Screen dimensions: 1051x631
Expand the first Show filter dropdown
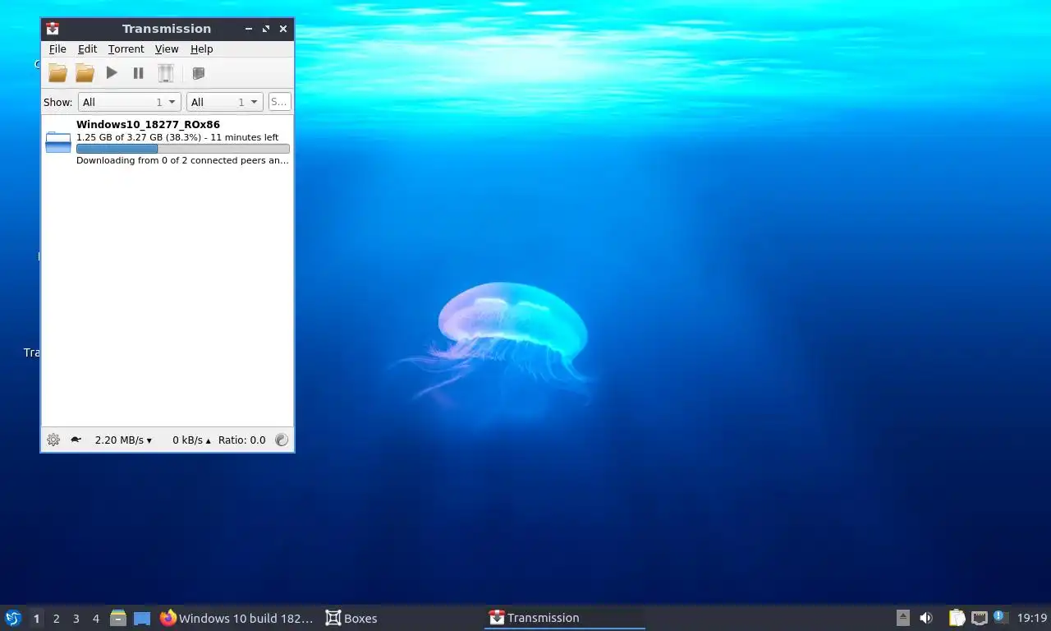(x=130, y=102)
